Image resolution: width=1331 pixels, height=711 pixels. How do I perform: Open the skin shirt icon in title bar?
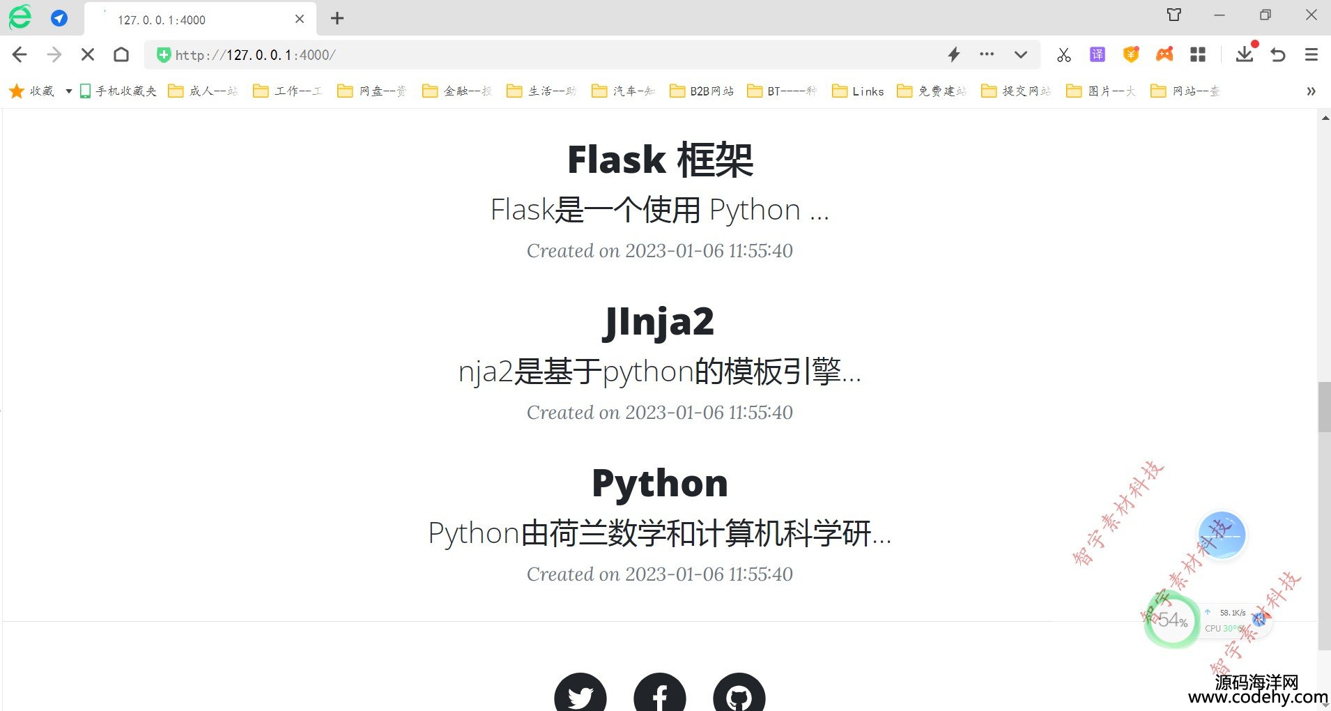(1174, 15)
